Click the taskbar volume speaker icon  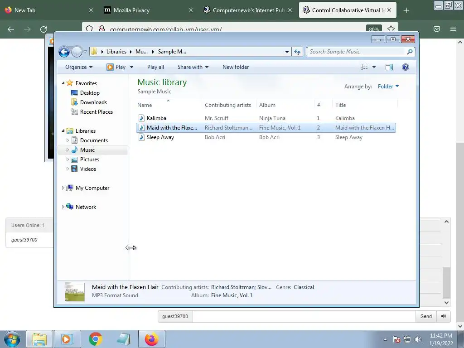(418, 339)
